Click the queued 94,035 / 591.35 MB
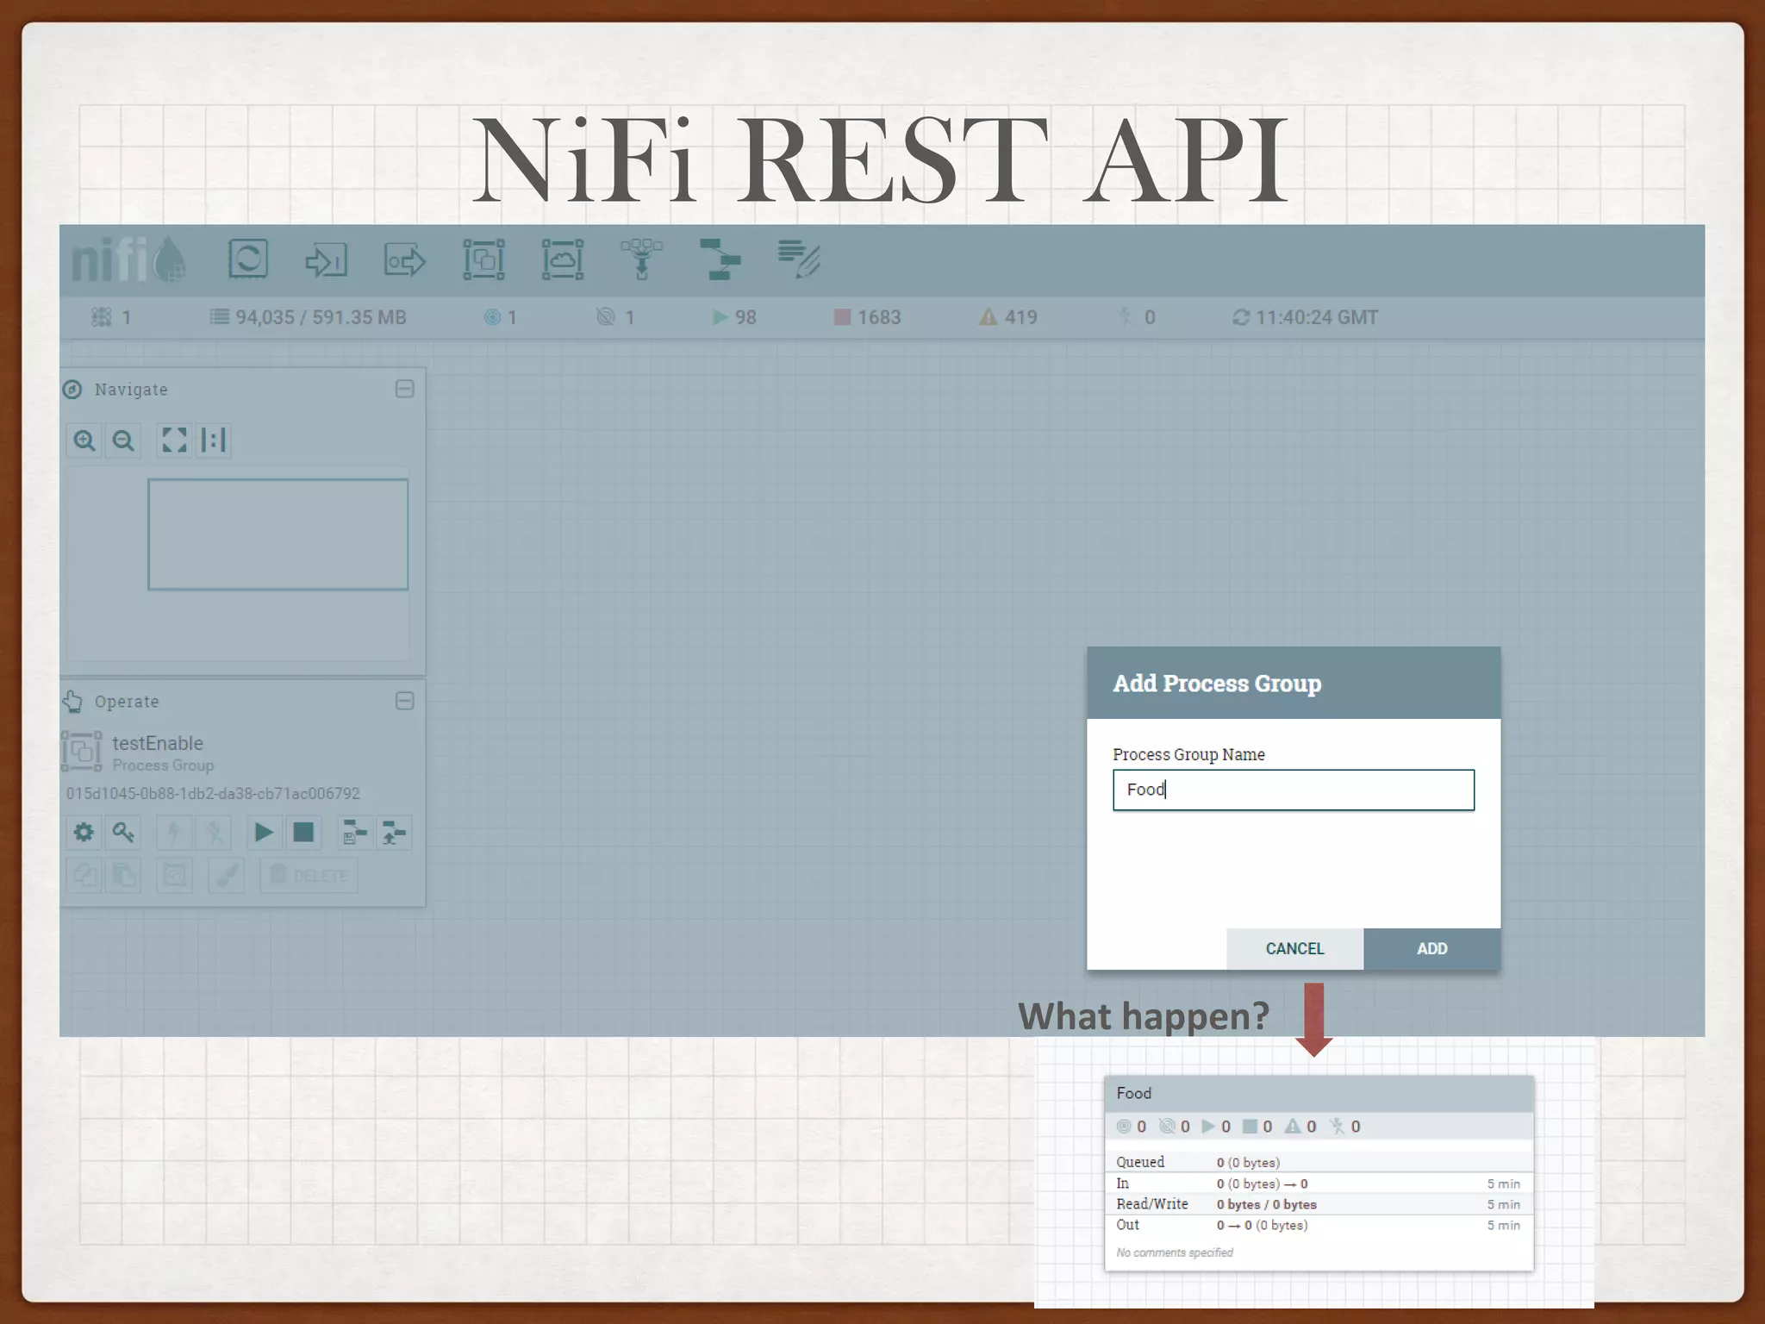This screenshot has width=1765, height=1324. click(x=308, y=318)
